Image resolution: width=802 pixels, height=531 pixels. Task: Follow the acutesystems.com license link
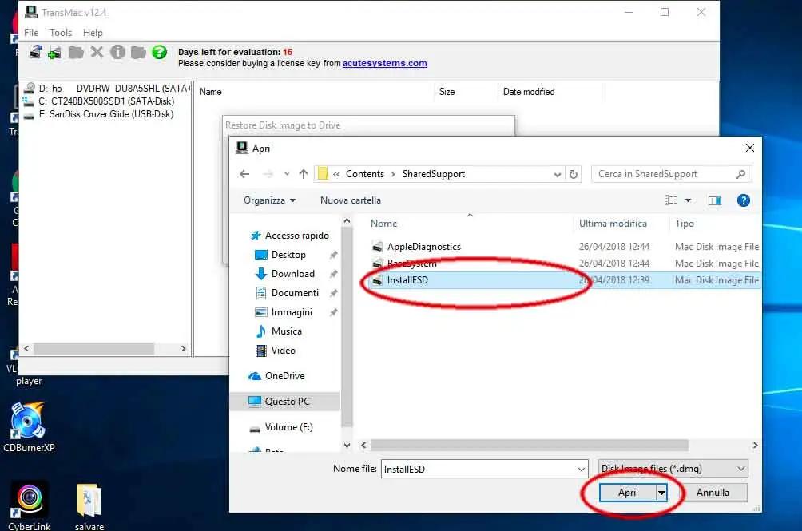[384, 63]
